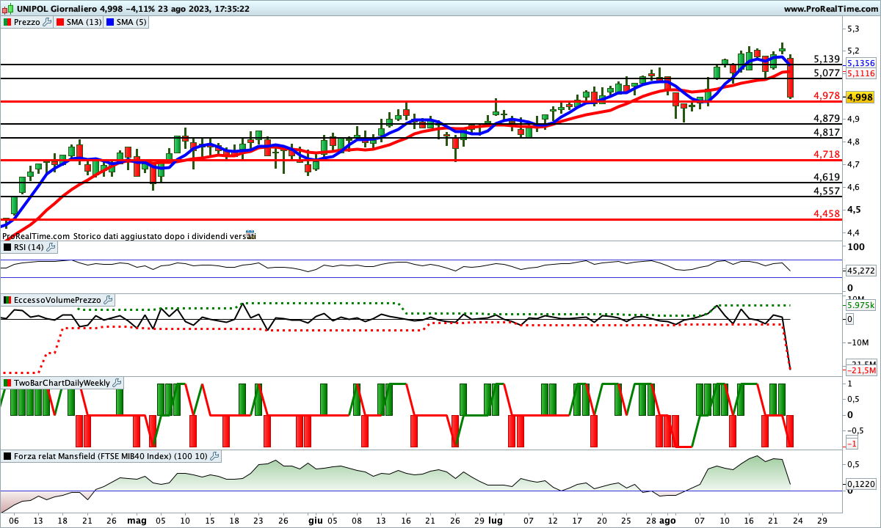The width and height of the screenshot is (881, 528).
Task: Click the 4,619 price level label
Action: tap(827, 177)
